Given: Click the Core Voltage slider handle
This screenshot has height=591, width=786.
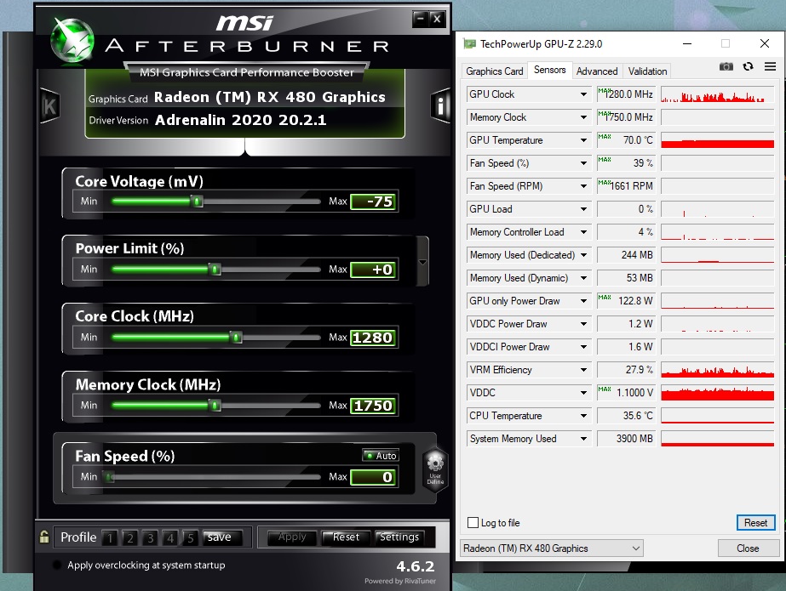Looking at the screenshot, I should pos(197,202).
